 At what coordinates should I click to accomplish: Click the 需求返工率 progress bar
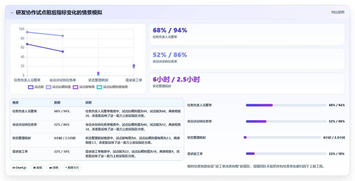coord(286,154)
